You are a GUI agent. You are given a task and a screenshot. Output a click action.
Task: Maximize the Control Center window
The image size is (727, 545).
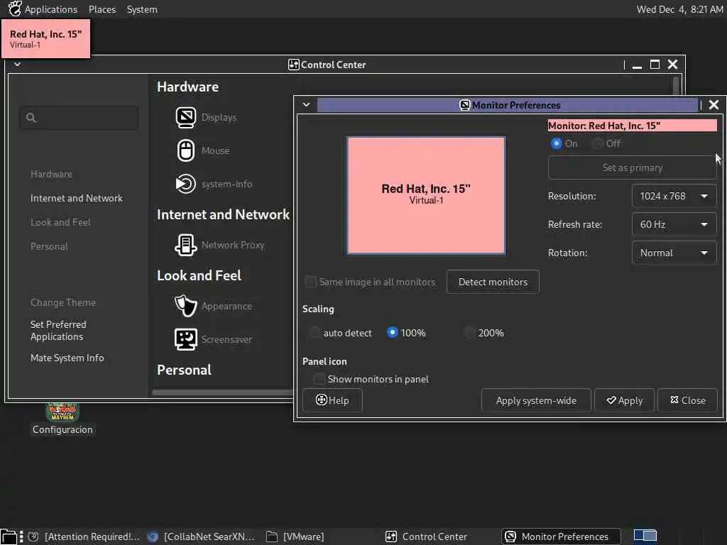pyautogui.click(x=655, y=65)
